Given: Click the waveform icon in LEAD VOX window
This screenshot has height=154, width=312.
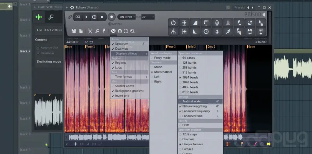Looking at the screenshot, I should [x=39, y=17].
